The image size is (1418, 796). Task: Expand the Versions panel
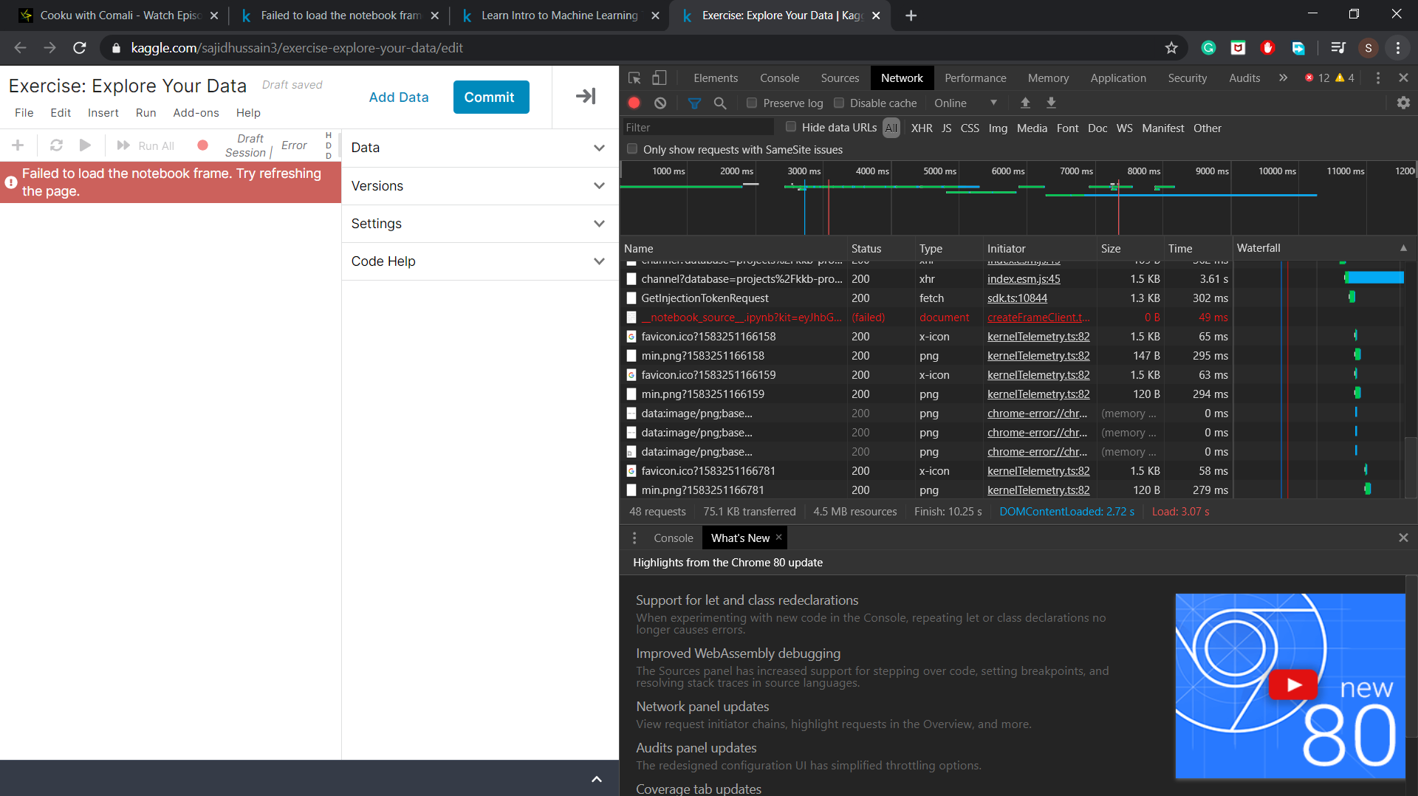pos(479,186)
